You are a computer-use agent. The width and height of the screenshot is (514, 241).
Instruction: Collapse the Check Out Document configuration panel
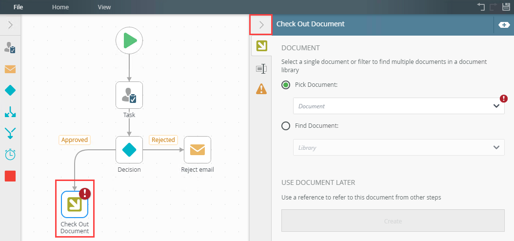click(x=261, y=24)
